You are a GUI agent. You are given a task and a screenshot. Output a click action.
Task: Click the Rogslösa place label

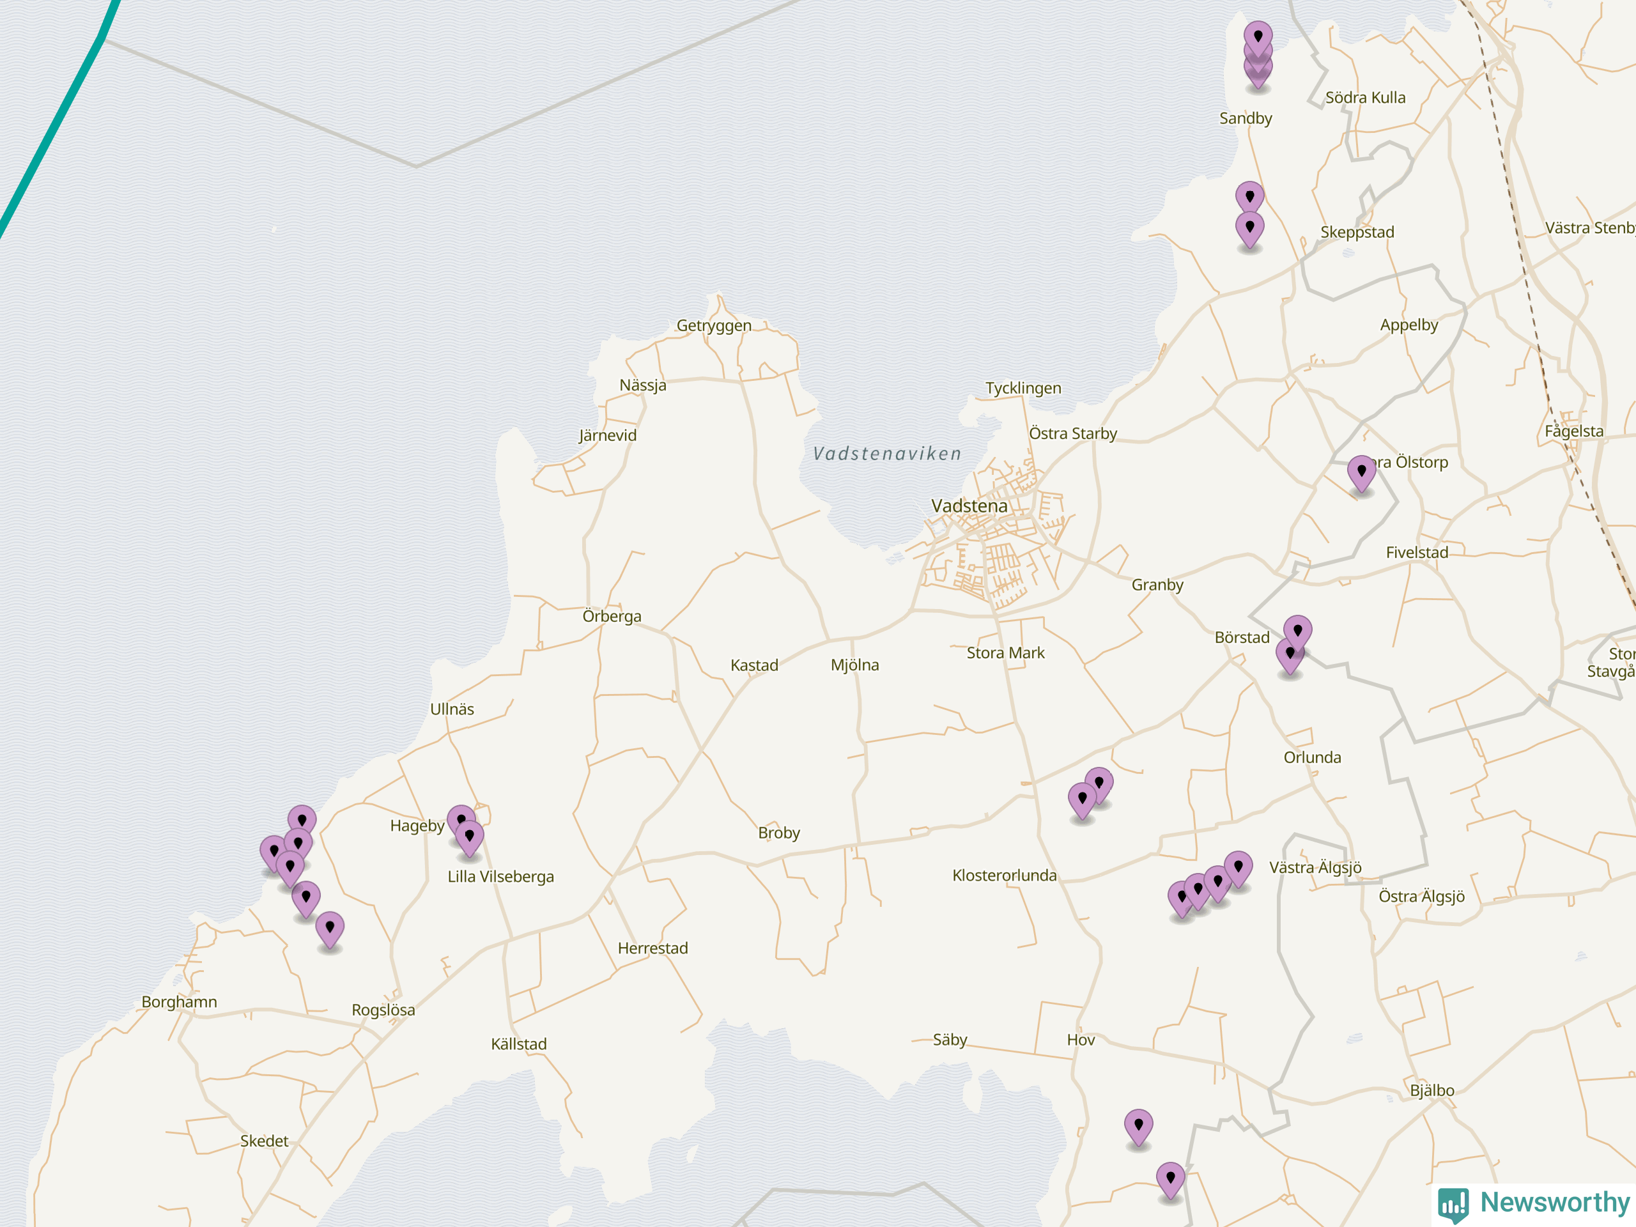383,1010
